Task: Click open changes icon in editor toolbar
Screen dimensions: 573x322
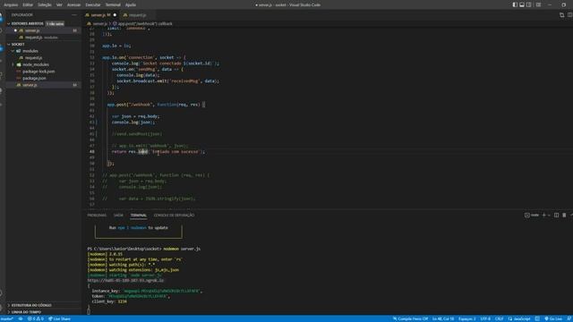Action: [561, 15]
